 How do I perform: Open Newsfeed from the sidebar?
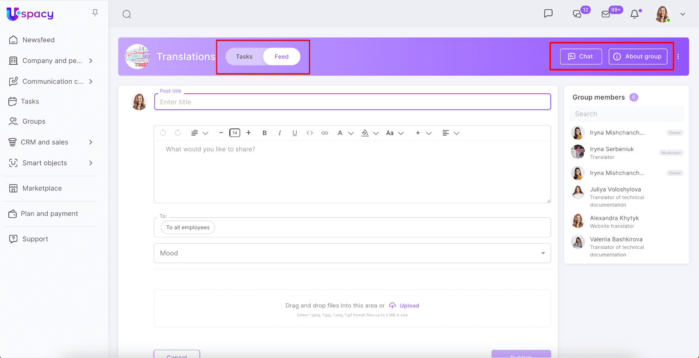point(38,40)
